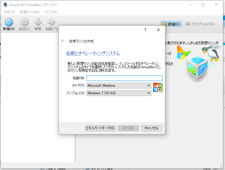Click the 次へ(N) next button
Screen dimensions: 225x170
[128, 128]
